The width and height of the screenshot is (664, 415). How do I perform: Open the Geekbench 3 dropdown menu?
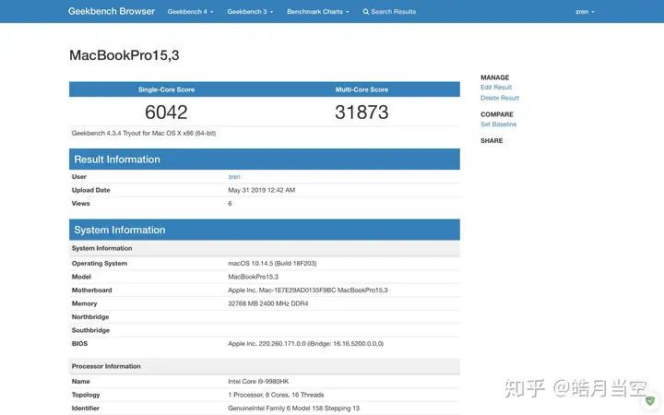(x=250, y=12)
